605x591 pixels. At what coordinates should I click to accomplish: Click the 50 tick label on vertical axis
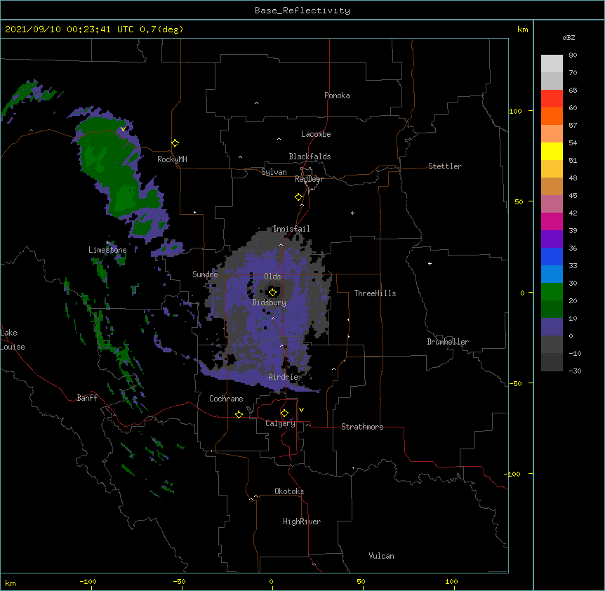tap(519, 201)
